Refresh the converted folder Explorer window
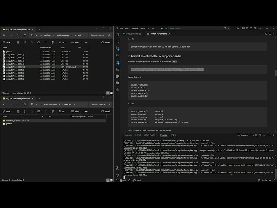Image resolution: width=277 pixels, height=208 pixels. pos(25,104)
